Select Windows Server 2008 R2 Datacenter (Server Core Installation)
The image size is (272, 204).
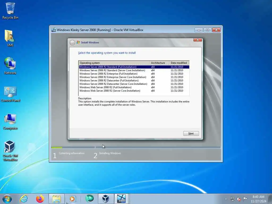(x=134, y=84)
